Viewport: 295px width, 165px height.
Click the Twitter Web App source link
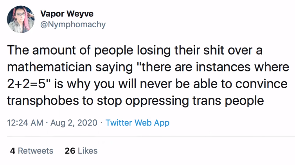[x=138, y=123]
